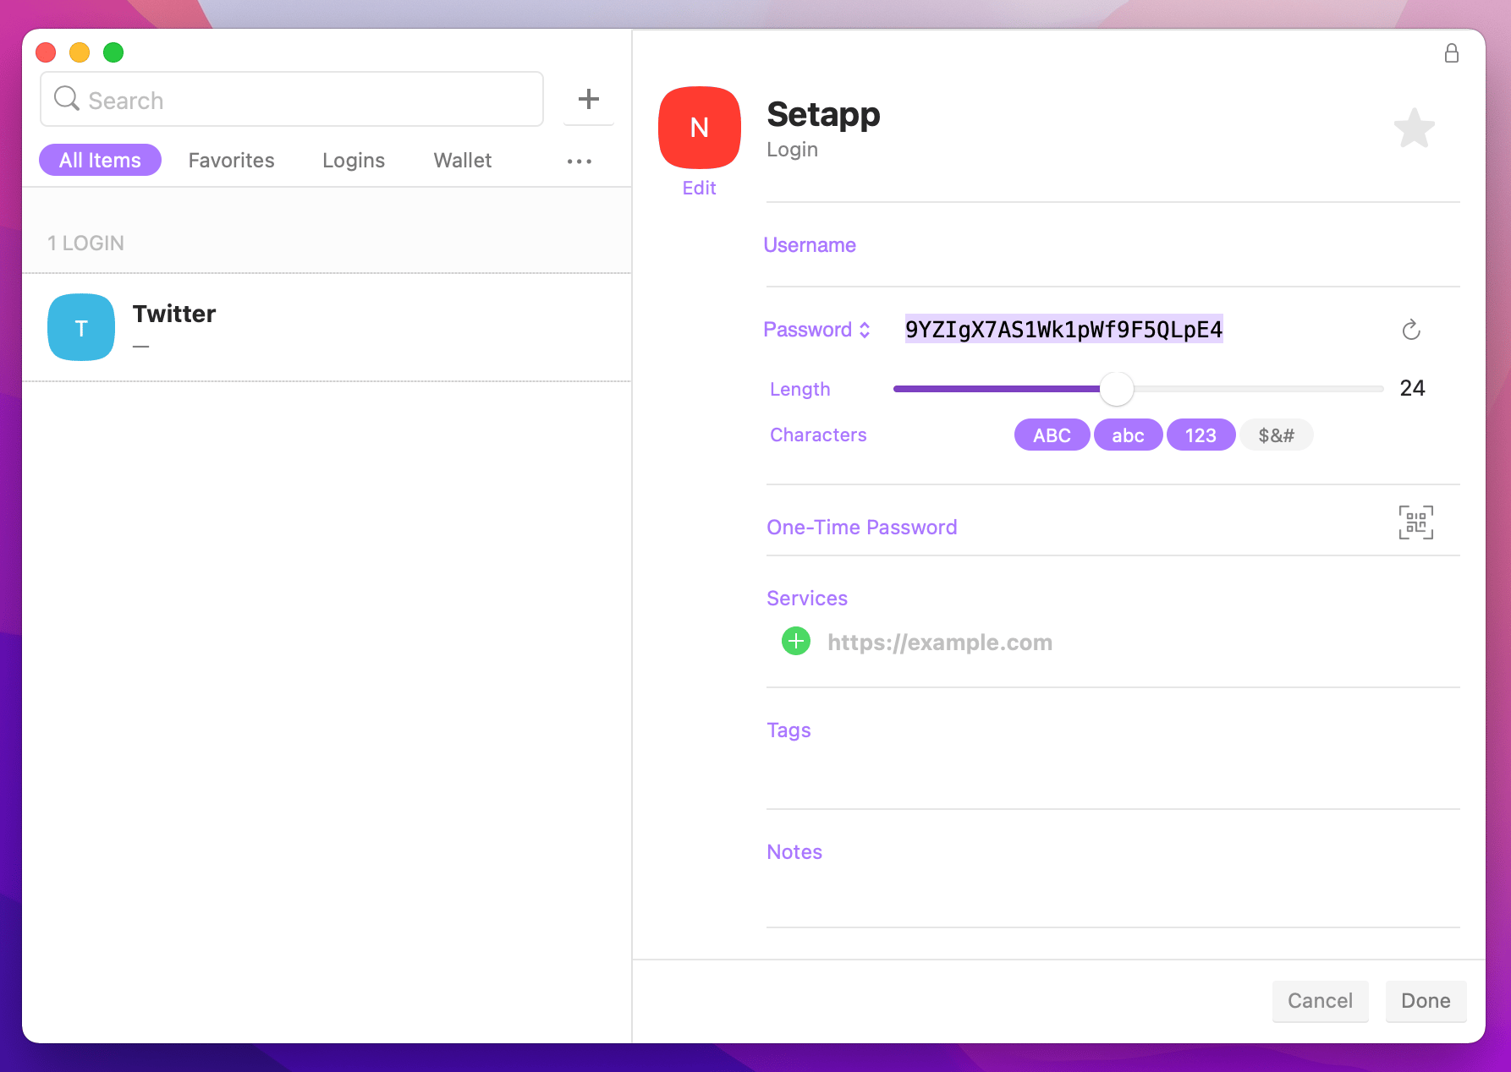Click the https://example.com service URL field
Screen dimensions: 1511x1072
point(939,643)
